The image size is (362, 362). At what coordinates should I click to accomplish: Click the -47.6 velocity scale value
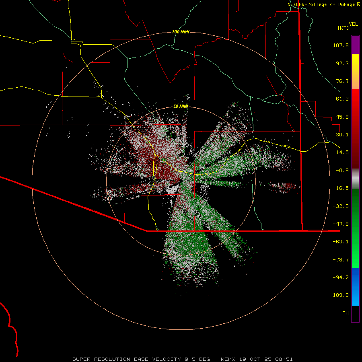[x=341, y=224]
